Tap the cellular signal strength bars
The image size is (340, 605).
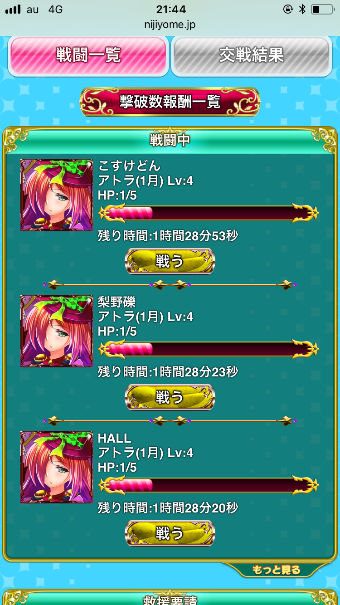[14, 10]
